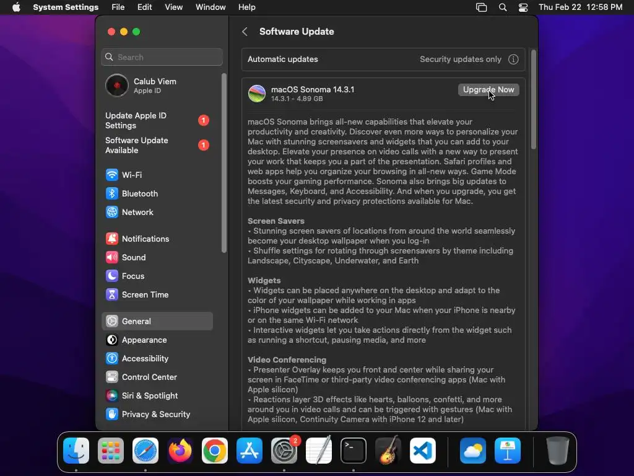This screenshot has height=476, width=634.
Task: Open Visual Studio Code from Dock
Action: [x=422, y=451]
